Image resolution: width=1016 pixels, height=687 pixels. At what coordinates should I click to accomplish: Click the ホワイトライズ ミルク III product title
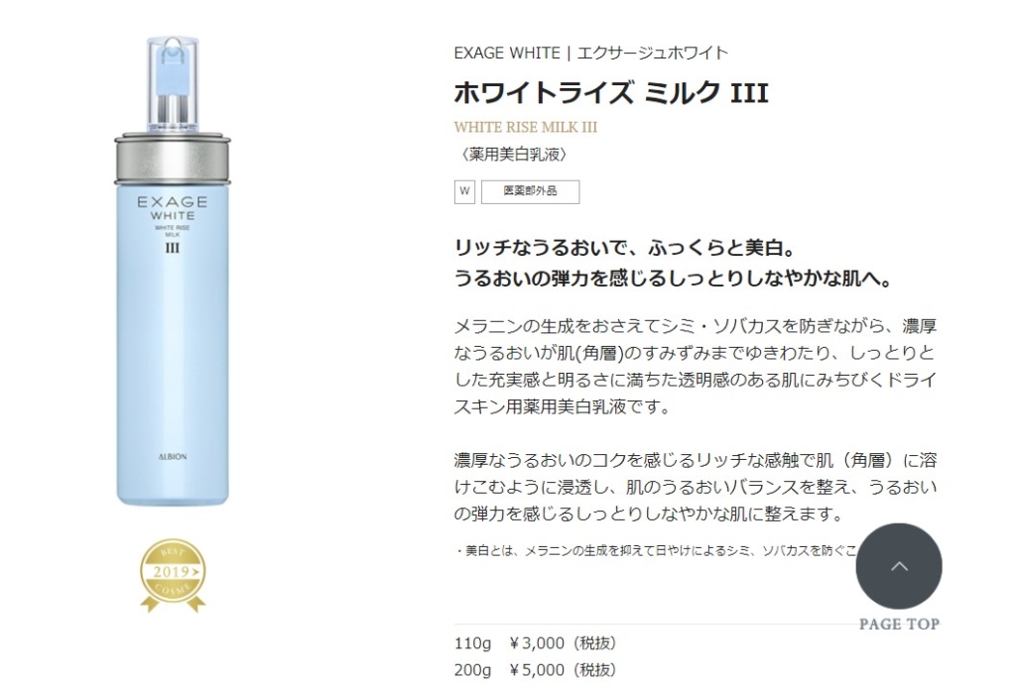(611, 92)
